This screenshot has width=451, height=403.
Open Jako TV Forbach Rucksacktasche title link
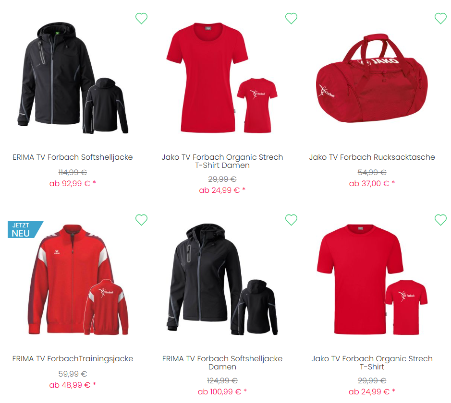(372, 157)
